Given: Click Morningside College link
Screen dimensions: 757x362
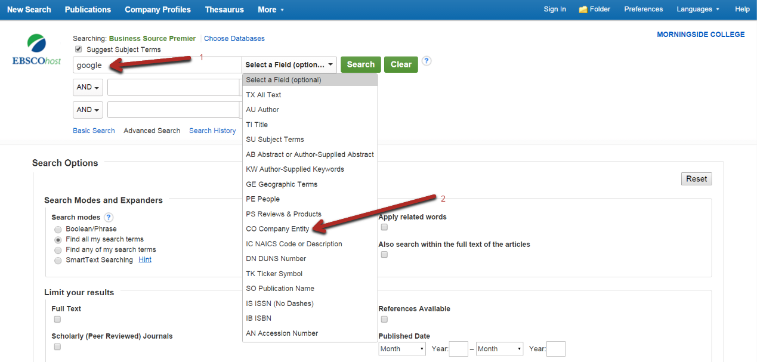Looking at the screenshot, I should coord(701,35).
